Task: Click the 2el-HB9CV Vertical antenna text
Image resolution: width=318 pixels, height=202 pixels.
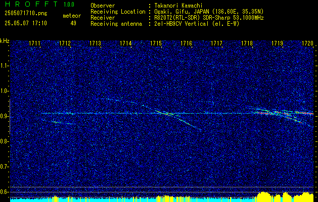Action: point(197,24)
